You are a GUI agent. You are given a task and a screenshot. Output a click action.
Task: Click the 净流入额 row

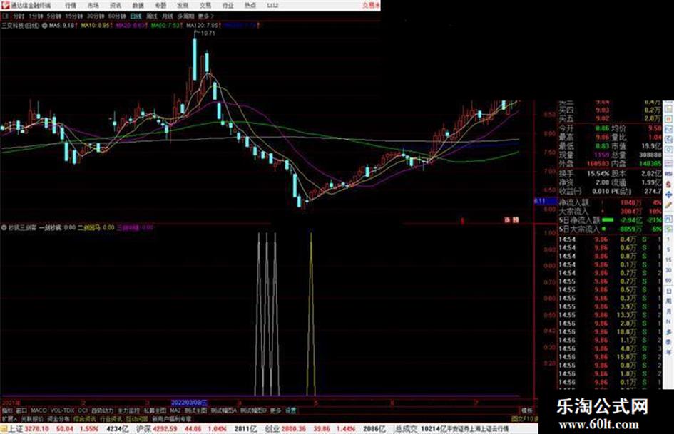click(610, 202)
